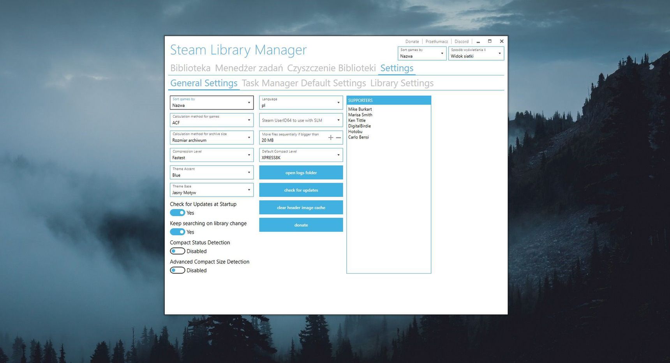This screenshot has height=363, width=670.
Task: Open the Compression Level dropdown
Action: point(212,155)
